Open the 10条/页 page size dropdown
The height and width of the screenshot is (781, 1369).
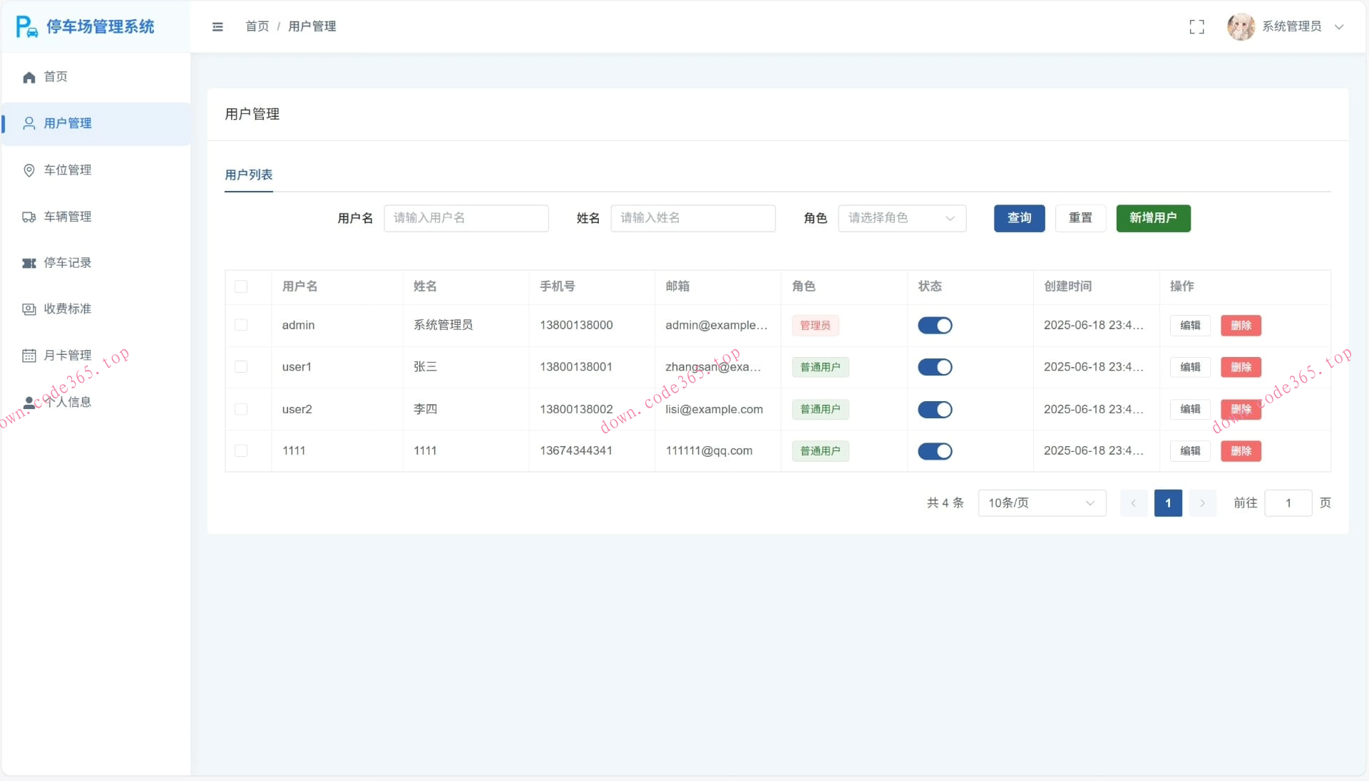[x=1041, y=503]
